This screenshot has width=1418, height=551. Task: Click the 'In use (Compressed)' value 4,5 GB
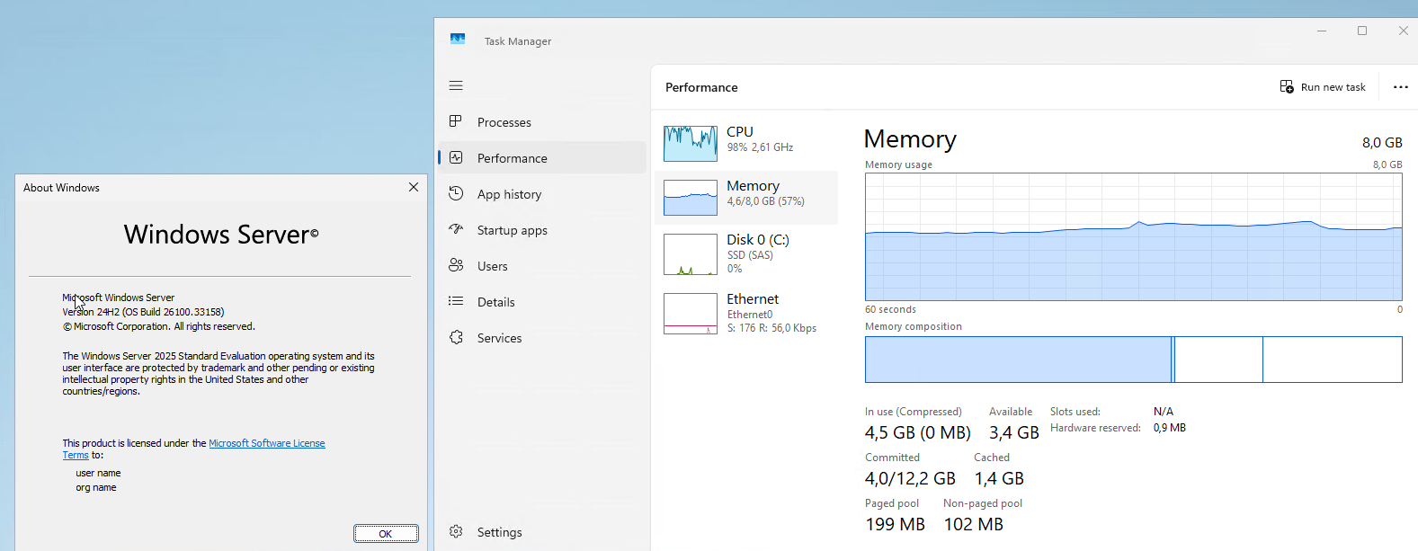pos(918,433)
